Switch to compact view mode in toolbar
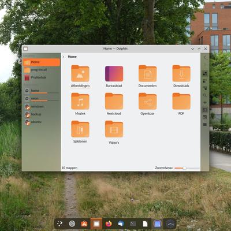231x231 pixels. point(205,81)
